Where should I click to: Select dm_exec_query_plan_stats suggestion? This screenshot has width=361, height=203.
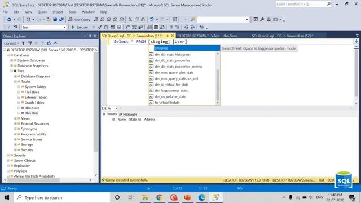point(174,73)
